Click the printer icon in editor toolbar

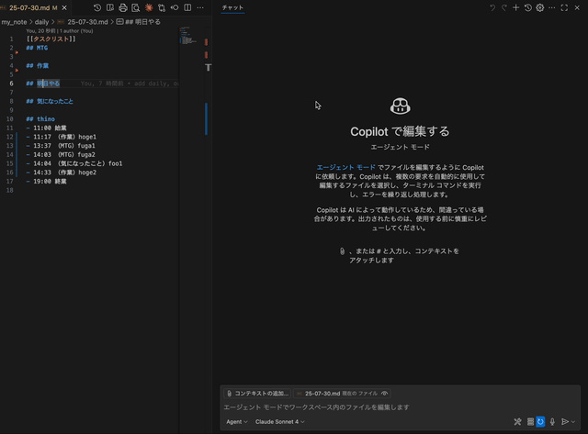(x=123, y=7)
